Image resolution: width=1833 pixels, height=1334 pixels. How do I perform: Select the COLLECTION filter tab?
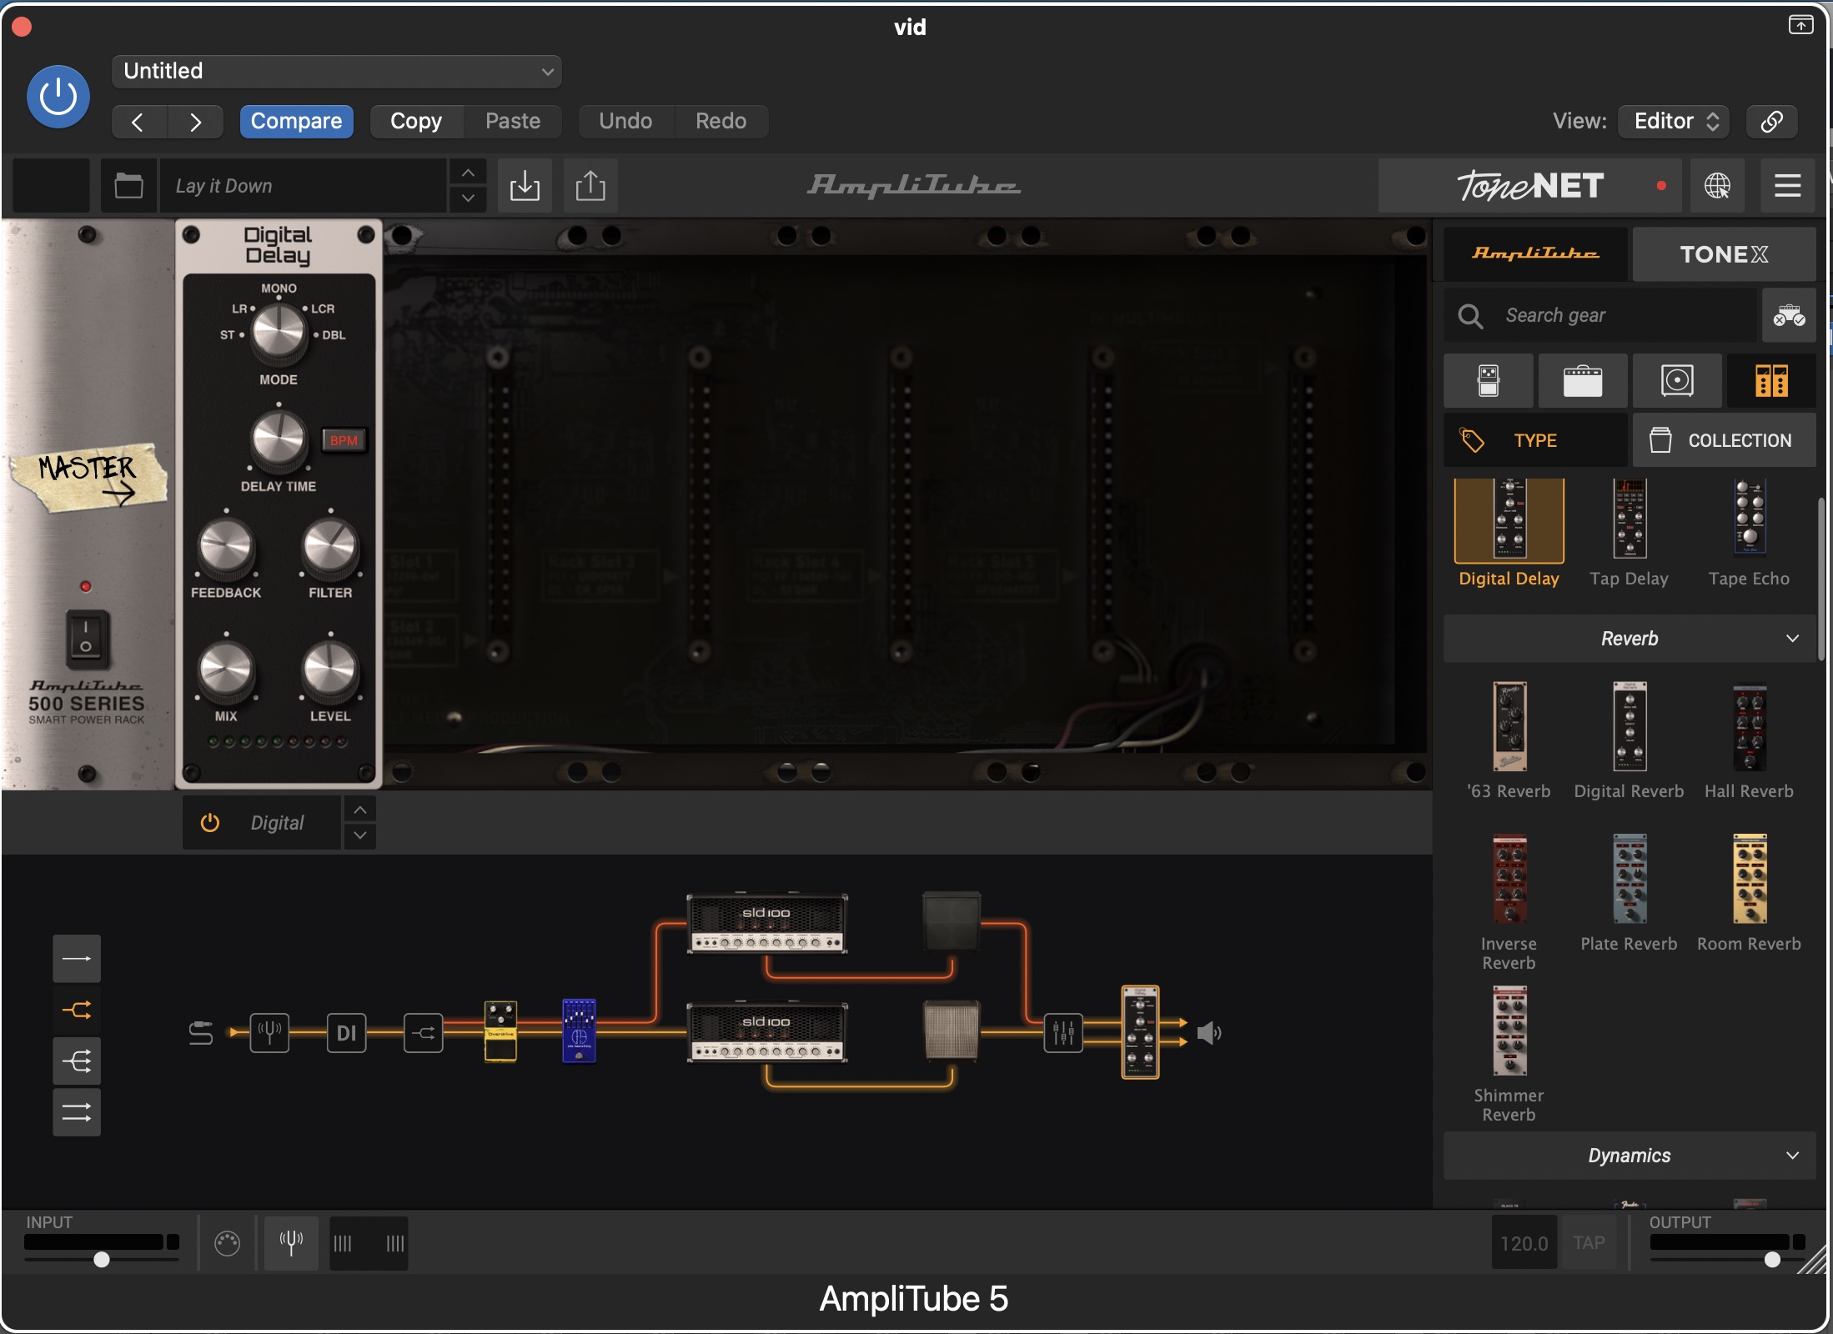point(1724,440)
